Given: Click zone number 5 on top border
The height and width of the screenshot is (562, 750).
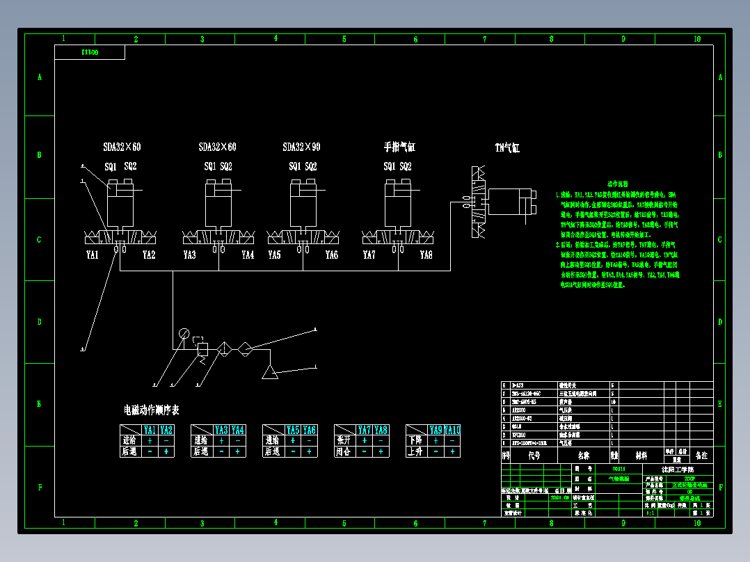Looking at the screenshot, I should click(x=344, y=39).
